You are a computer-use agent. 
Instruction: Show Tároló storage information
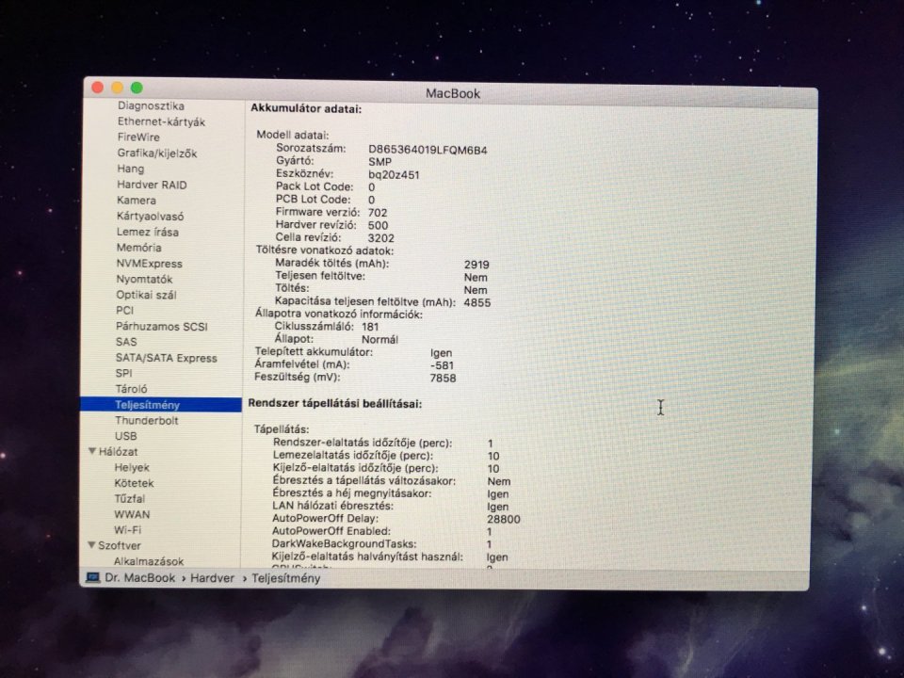pyautogui.click(x=131, y=389)
